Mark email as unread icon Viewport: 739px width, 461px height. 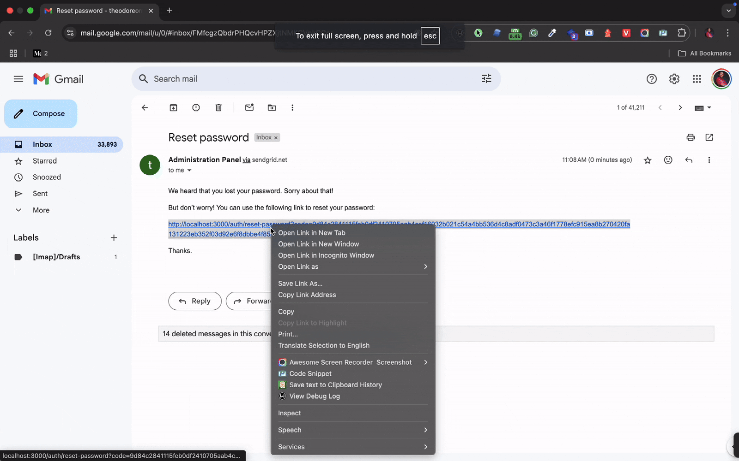tap(249, 107)
